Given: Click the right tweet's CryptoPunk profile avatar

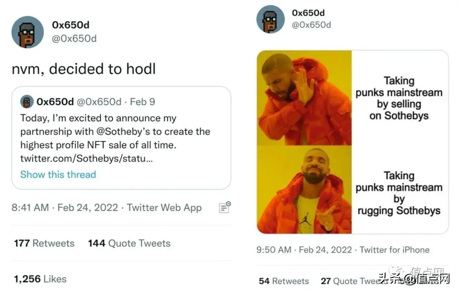Looking at the screenshot, I should point(270,20).
